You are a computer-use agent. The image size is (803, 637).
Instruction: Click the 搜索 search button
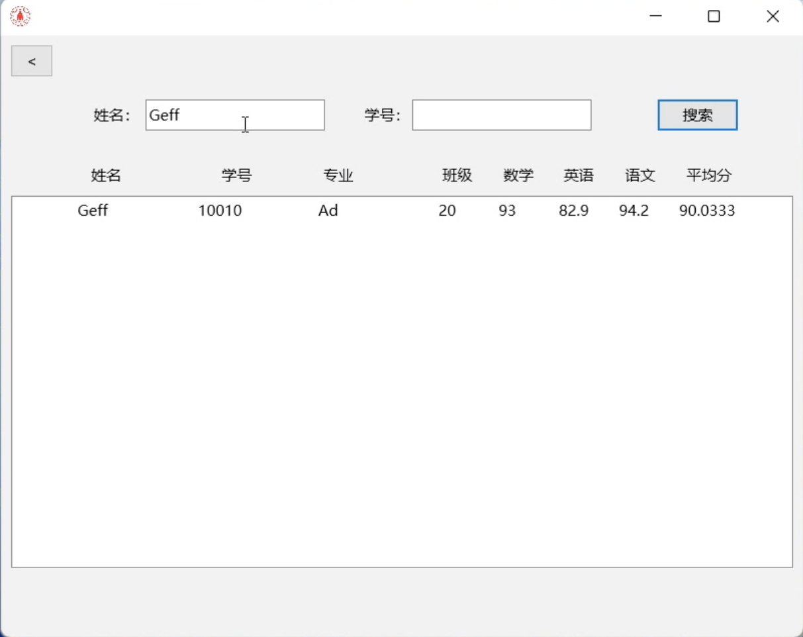pyautogui.click(x=697, y=115)
